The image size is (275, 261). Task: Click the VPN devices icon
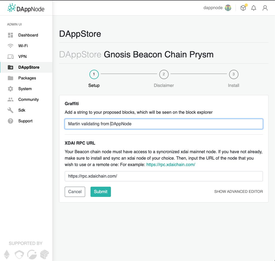point(10,57)
